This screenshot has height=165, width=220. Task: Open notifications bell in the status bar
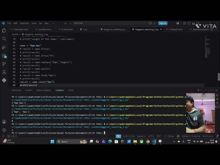[217, 136]
